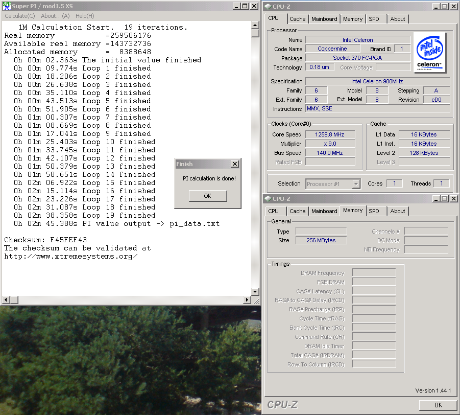460x415 pixels.
Task: Click the Intel Inside Celeron logo
Action: click(430, 53)
